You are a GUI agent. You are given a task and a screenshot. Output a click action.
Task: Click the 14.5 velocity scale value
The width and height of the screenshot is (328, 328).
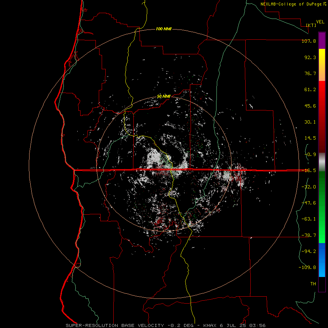coord(310,138)
